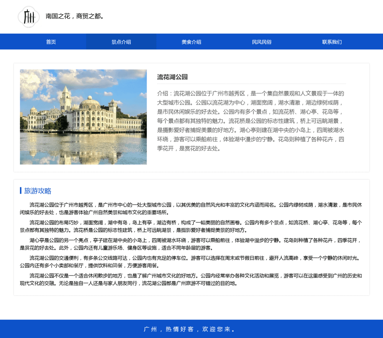This screenshot has height=338, width=383.
Task: Click the 旅游攻略 section heading
Action: click(x=38, y=191)
